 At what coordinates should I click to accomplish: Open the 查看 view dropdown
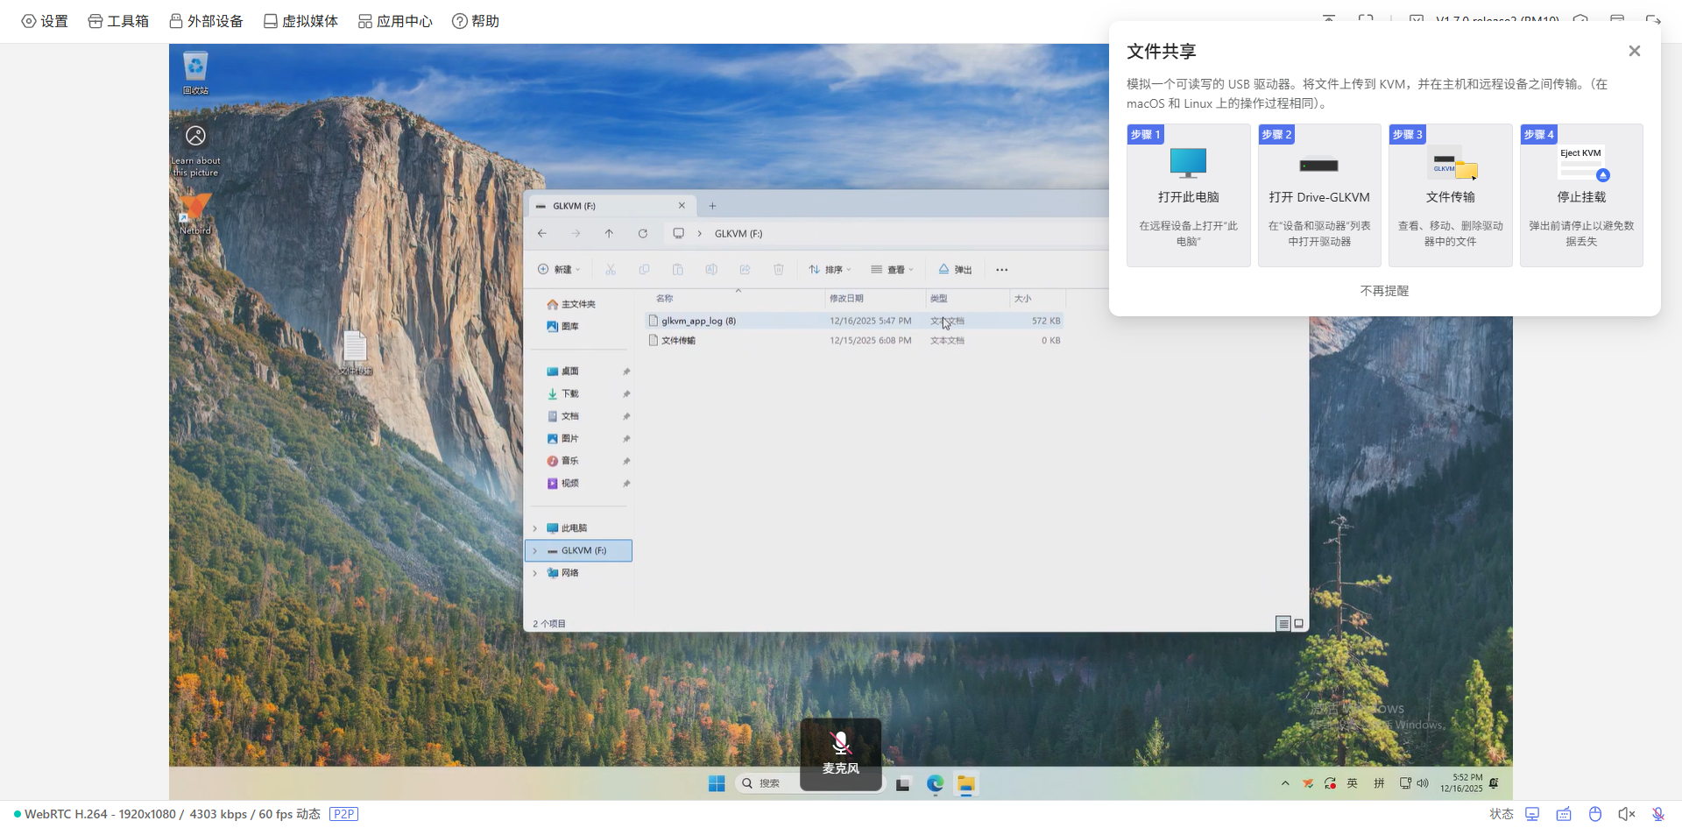pos(892,270)
